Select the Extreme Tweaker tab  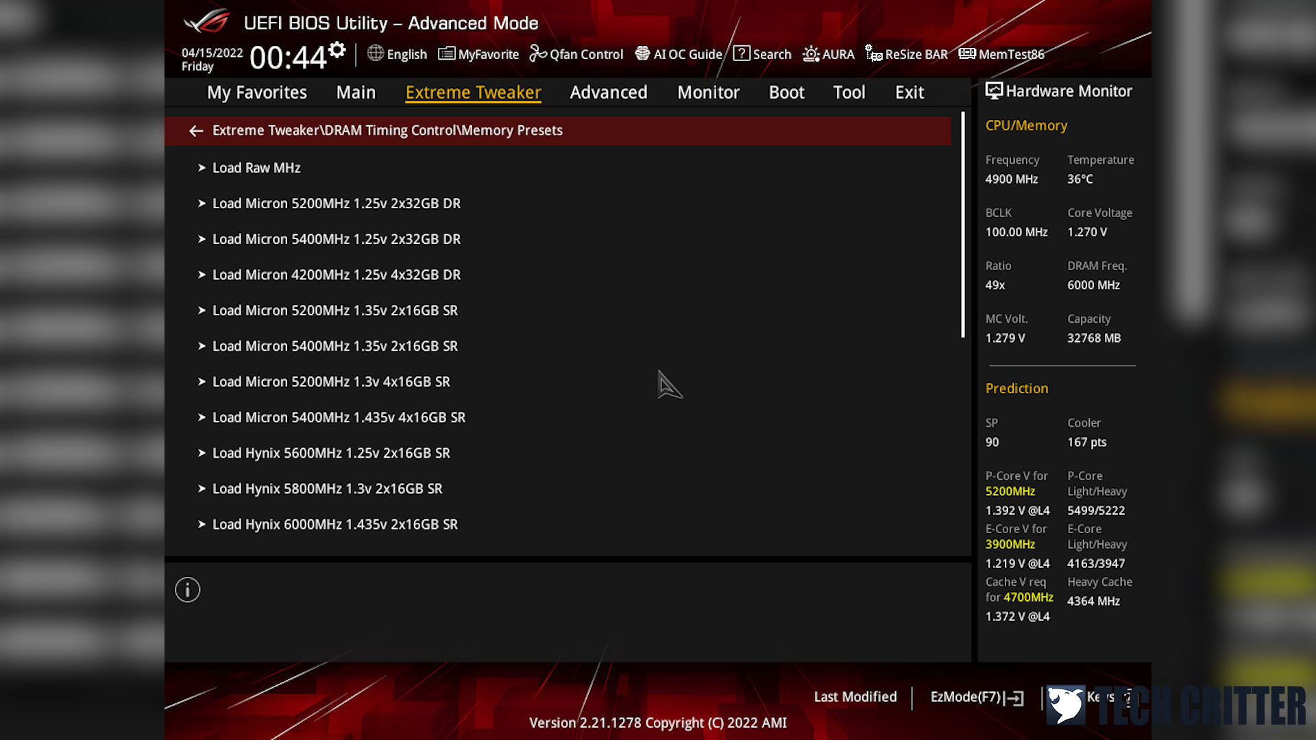tap(473, 92)
